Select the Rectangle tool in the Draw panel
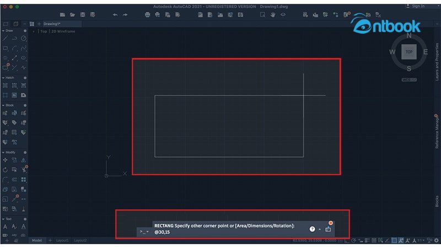The height and width of the screenshot is (248, 441). [x=5, y=48]
